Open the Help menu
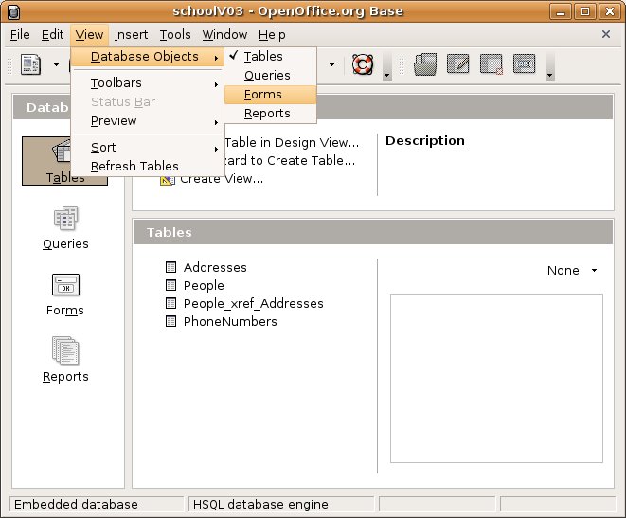Viewport: 626px width, 518px height. point(272,35)
